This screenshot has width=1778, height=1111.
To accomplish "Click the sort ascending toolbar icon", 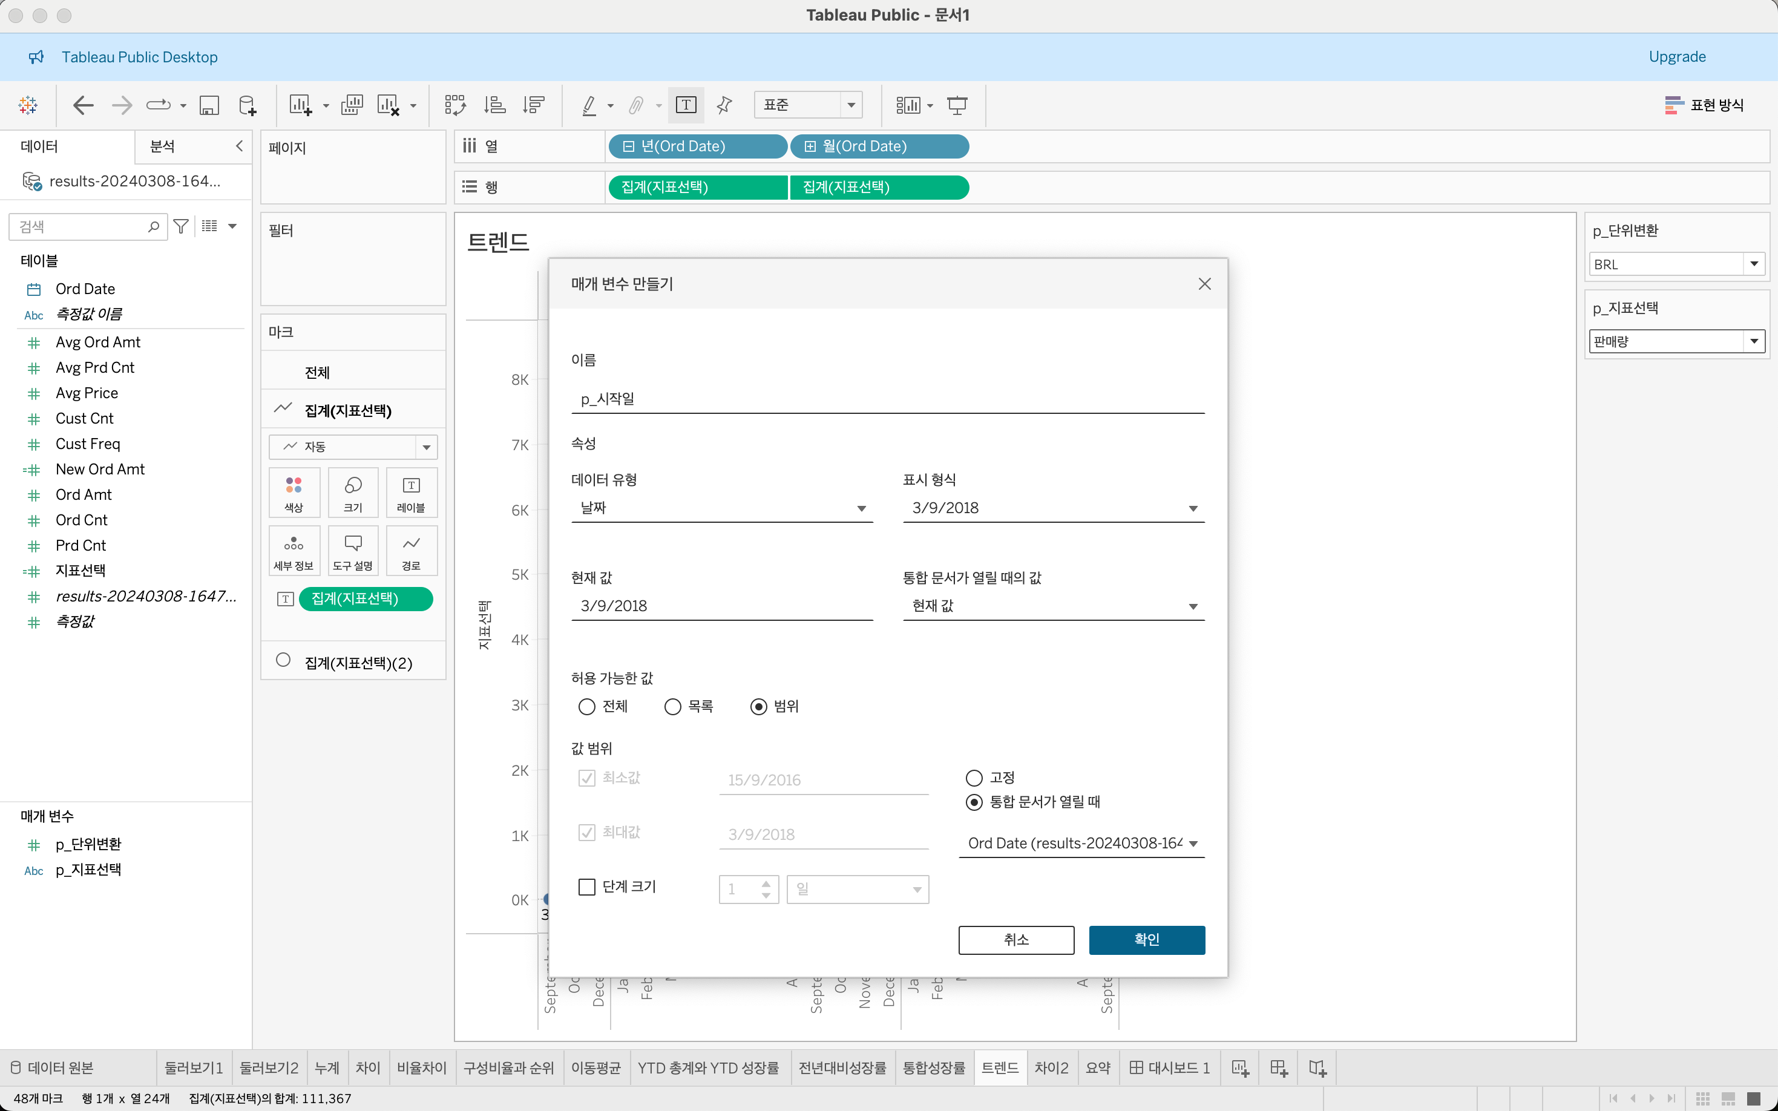I will click(x=494, y=105).
